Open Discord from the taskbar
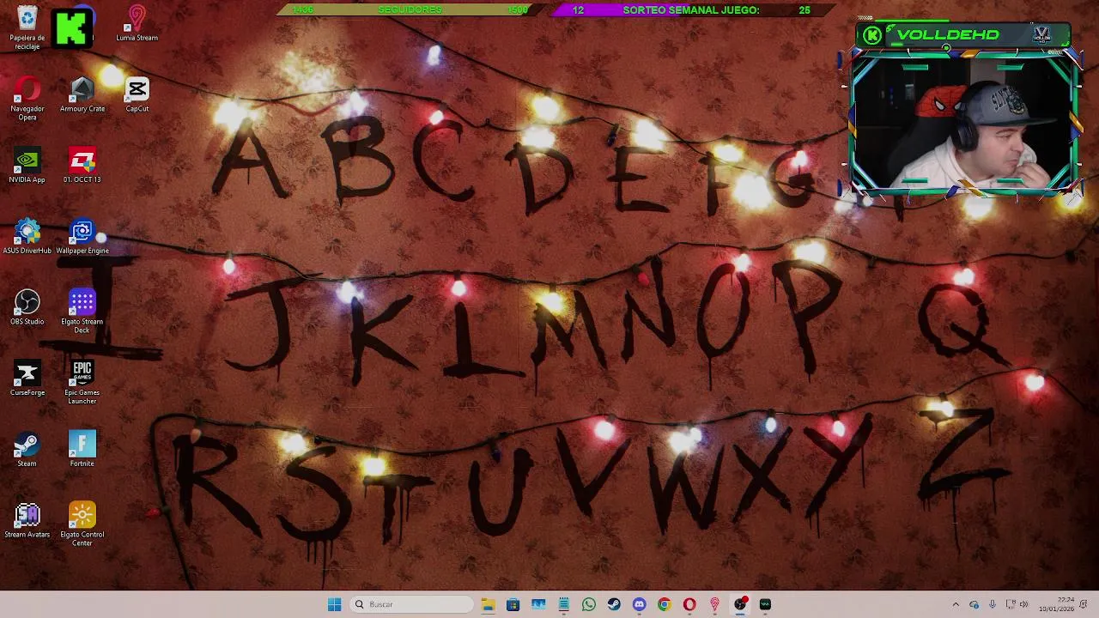The height and width of the screenshot is (618, 1099). coord(639,604)
